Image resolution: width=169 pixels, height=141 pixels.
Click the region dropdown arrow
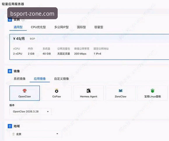(57, 134)
